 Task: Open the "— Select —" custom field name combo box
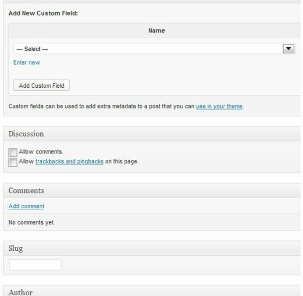coord(149,49)
